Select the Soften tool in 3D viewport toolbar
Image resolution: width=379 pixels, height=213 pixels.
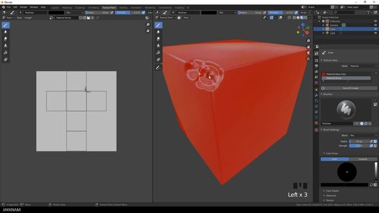(158, 32)
